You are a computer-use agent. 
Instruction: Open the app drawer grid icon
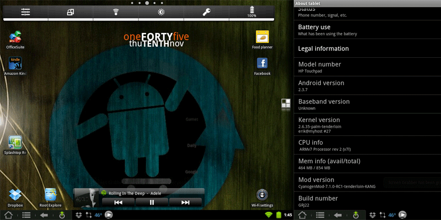click(x=286, y=103)
